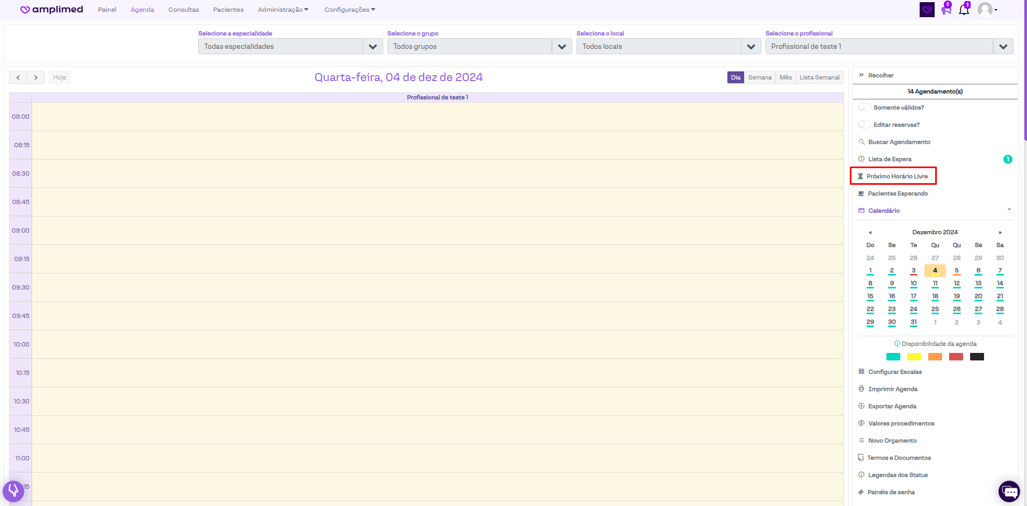Open the Pacientes menu item
The width and height of the screenshot is (1027, 506).
[228, 10]
